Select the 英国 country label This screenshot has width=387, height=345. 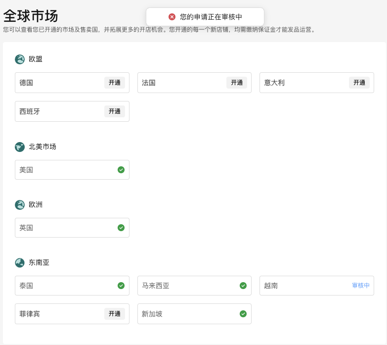coord(26,228)
